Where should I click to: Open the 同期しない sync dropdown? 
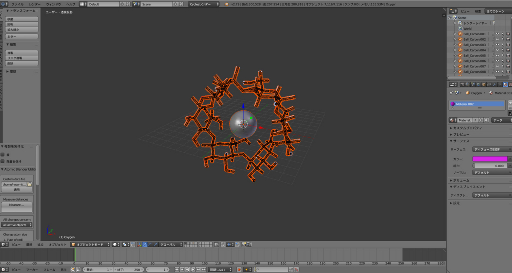tap(220, 269)
